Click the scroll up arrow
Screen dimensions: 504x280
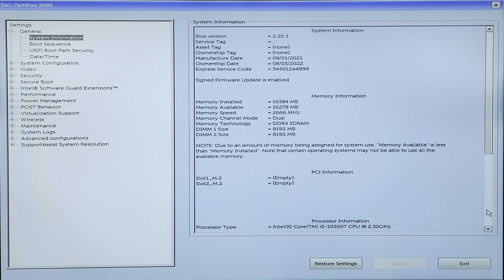[489, 29]
